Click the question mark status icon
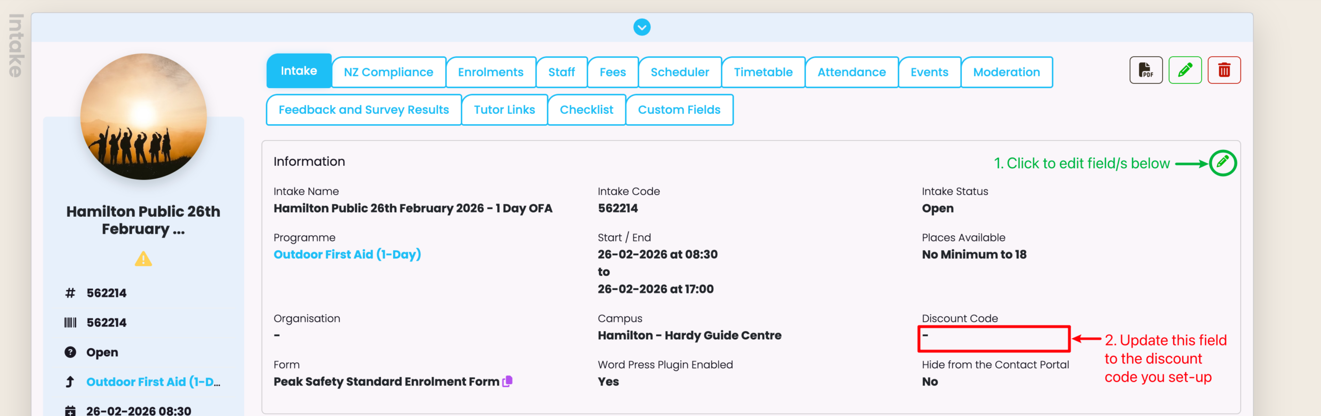This screenshot has width=1321, height=416. [70, 352]
